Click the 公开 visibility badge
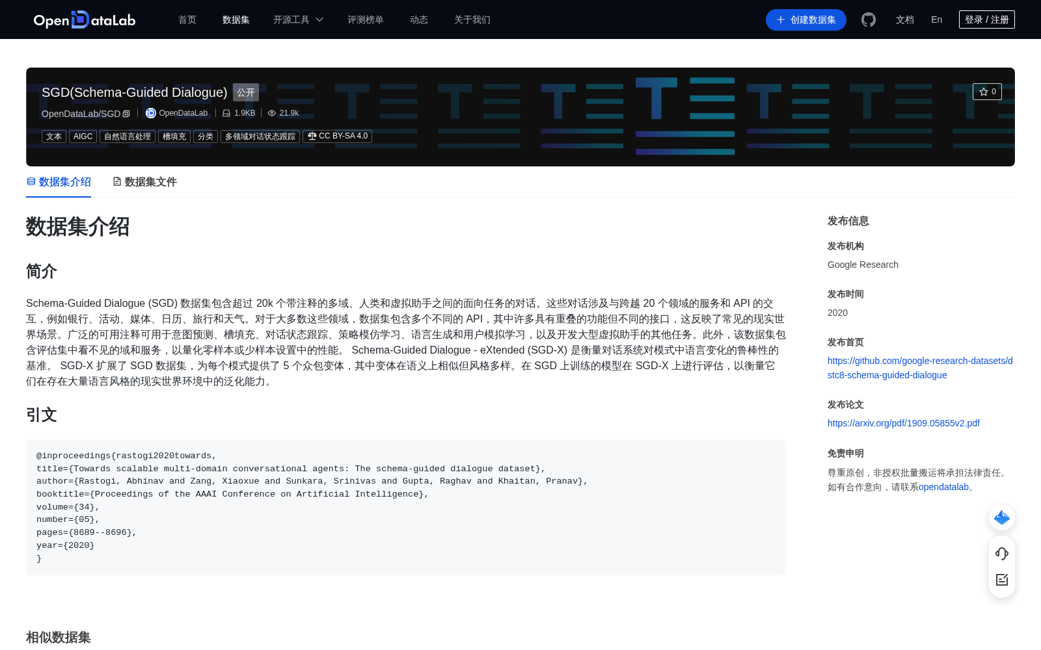1041x650 pixels. tap(246, 92)
